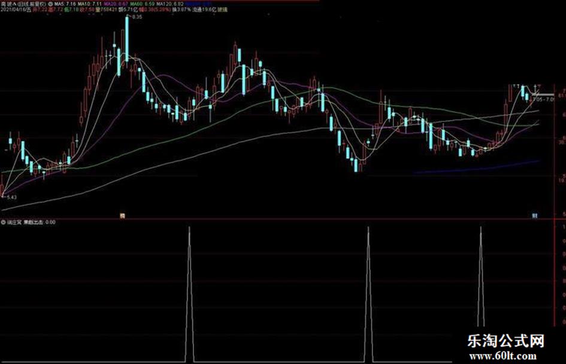Image resolution: width=566 pixels, height=364 pixels.
Task: Select the purple MA20 label
Action: pos(116,4)
